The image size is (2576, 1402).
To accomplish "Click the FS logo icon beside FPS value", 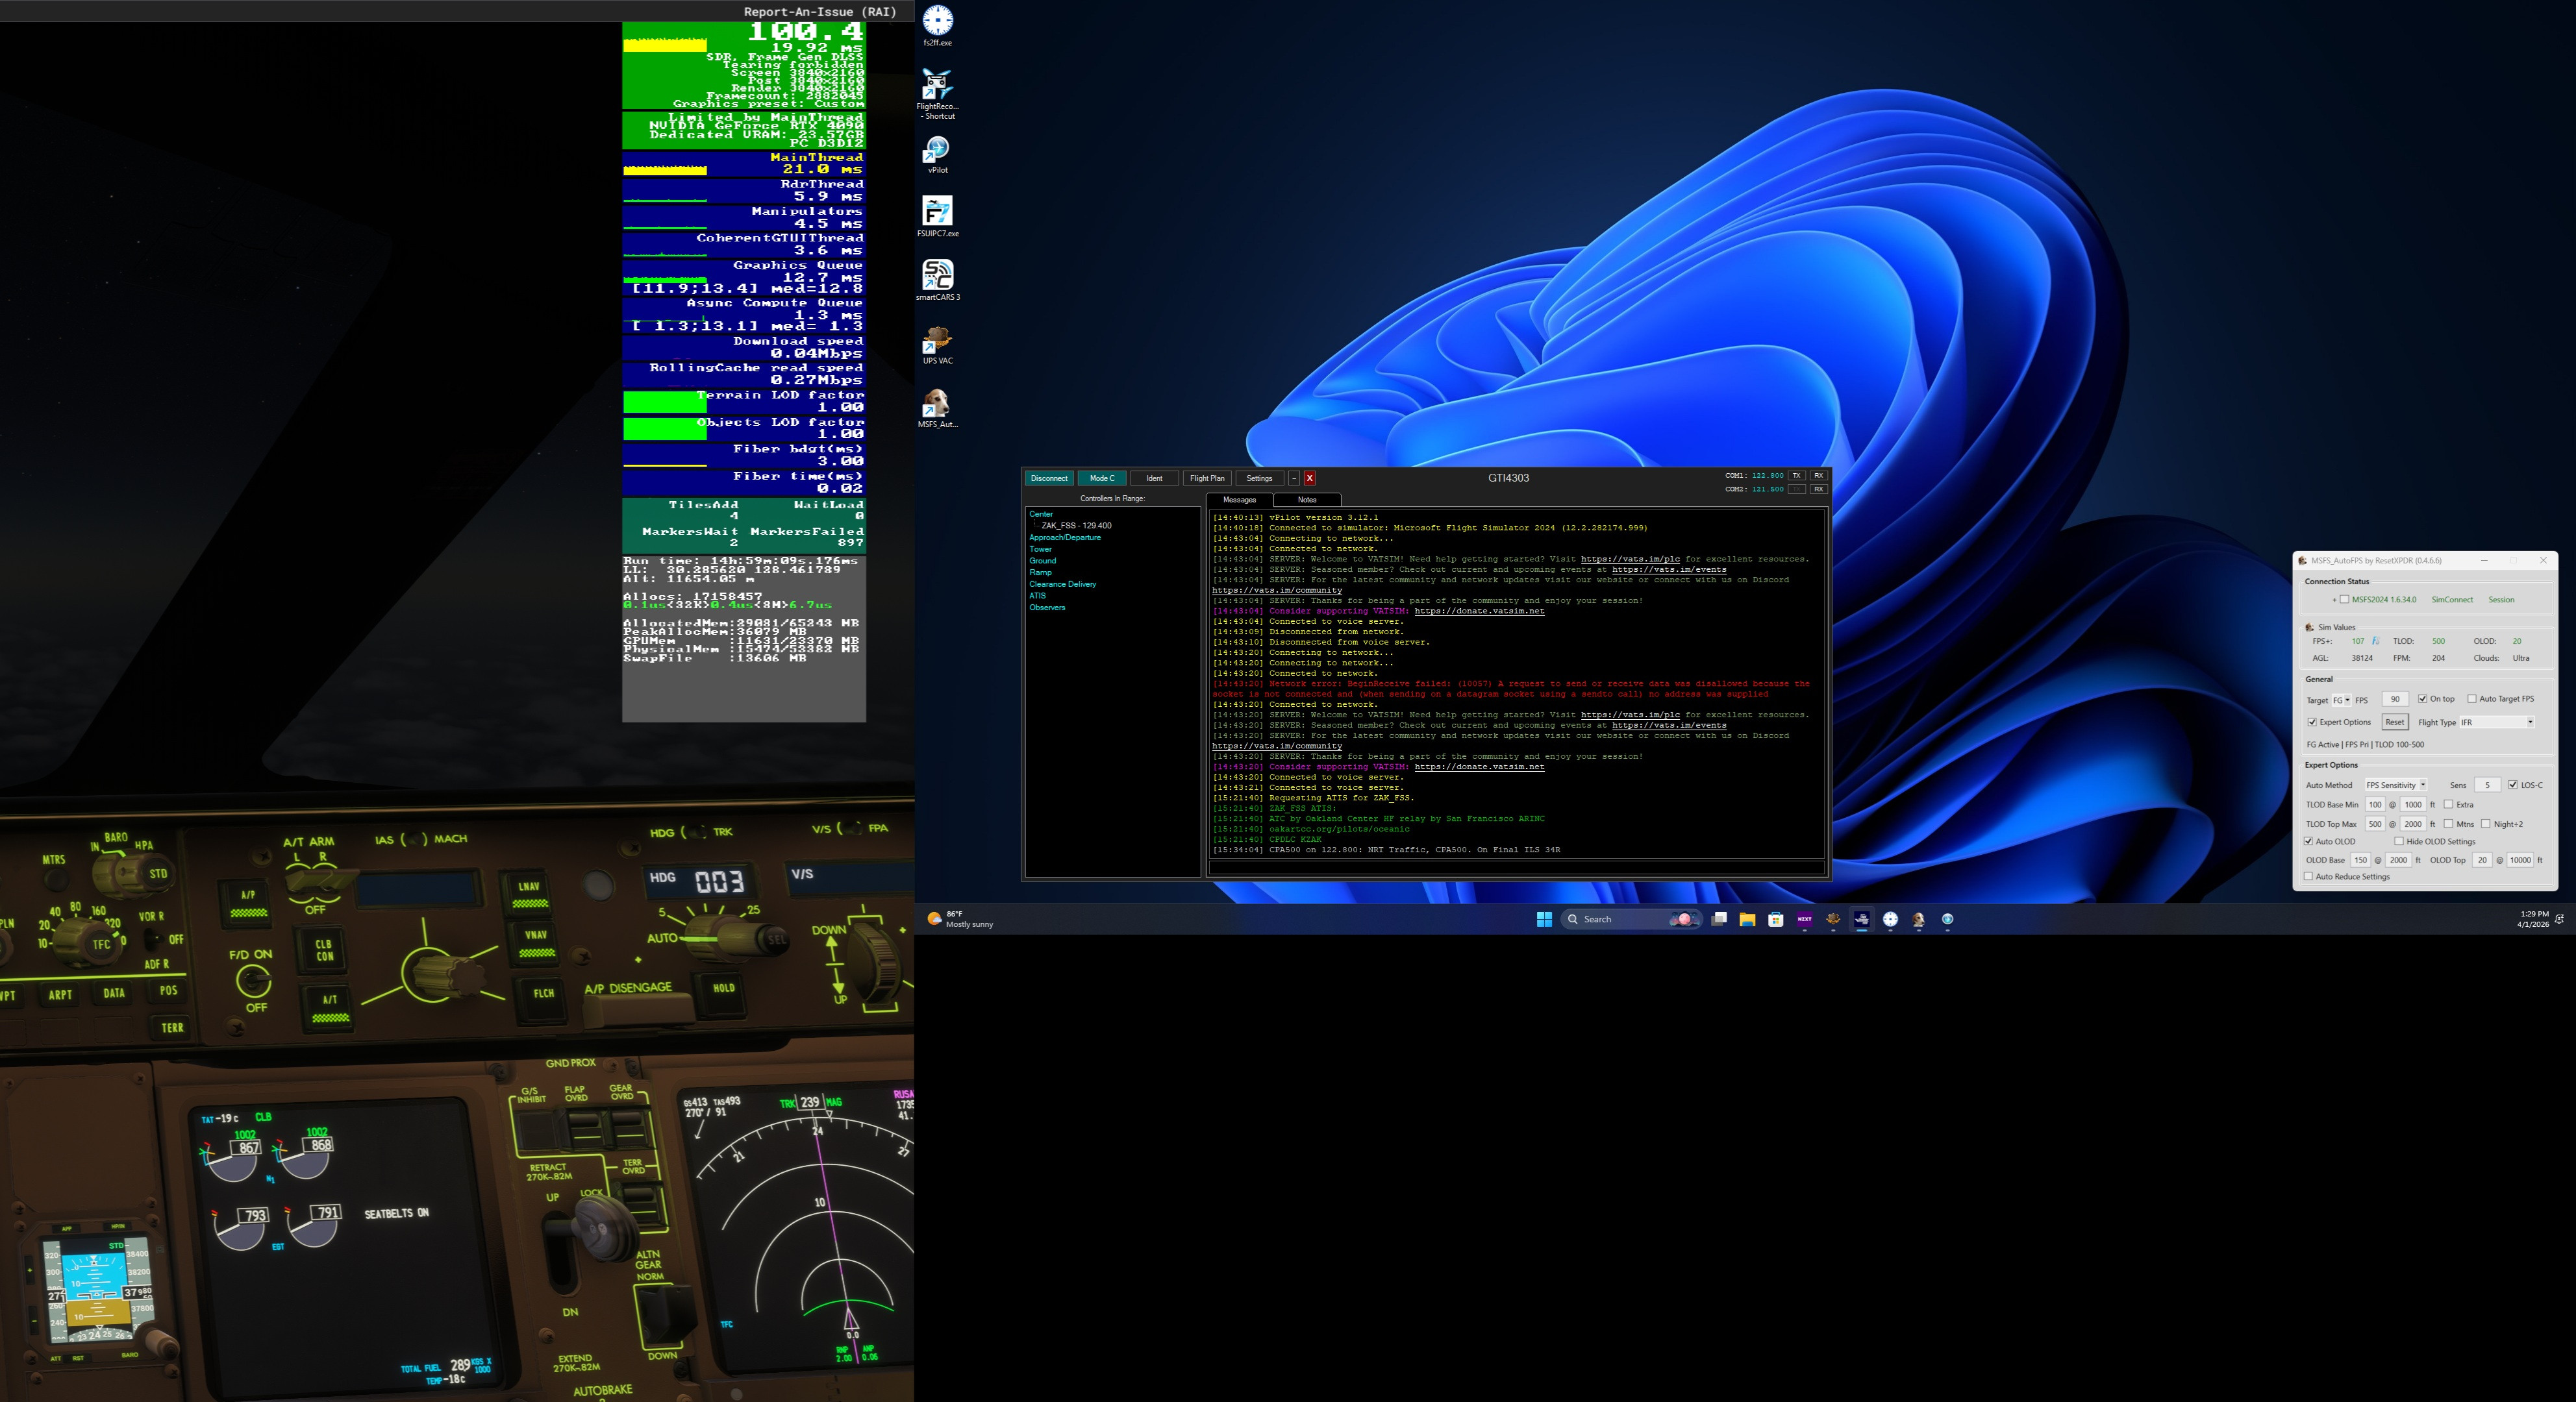I will pyautogui.click(x=2376, y=641).
